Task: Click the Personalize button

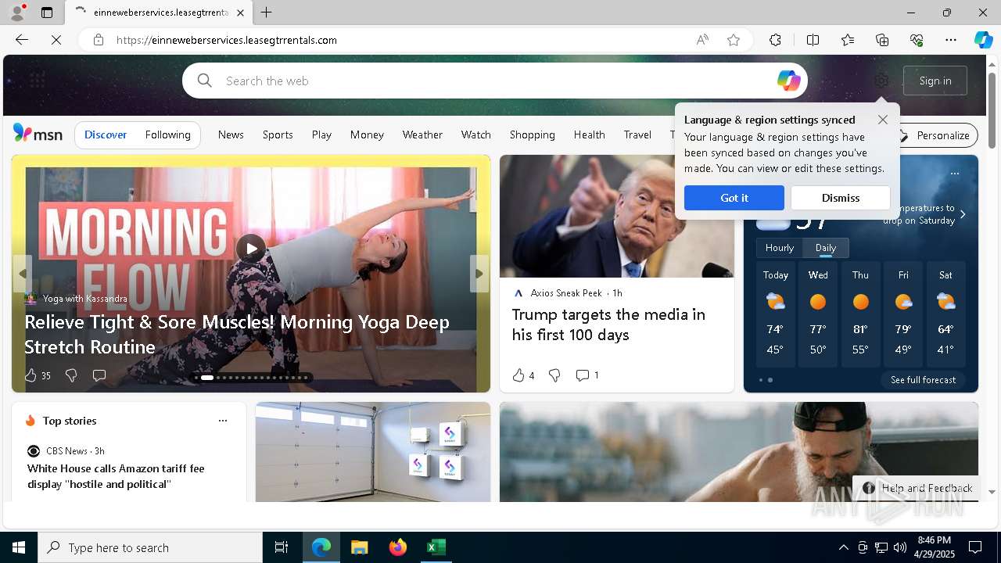Action: point(935,135)
